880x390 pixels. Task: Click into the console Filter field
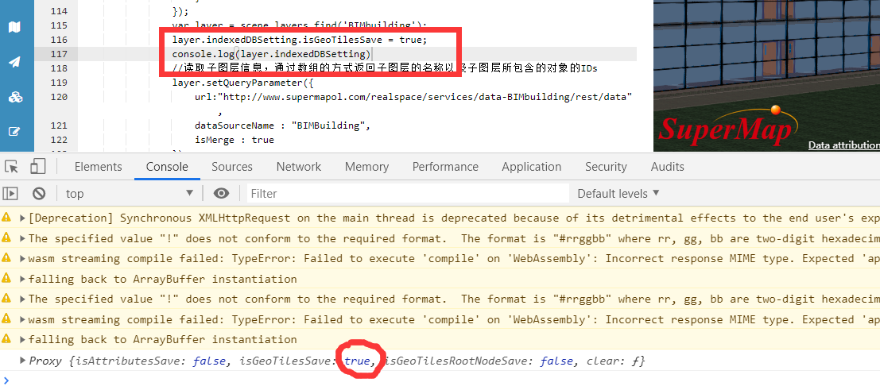click(408, 194)
